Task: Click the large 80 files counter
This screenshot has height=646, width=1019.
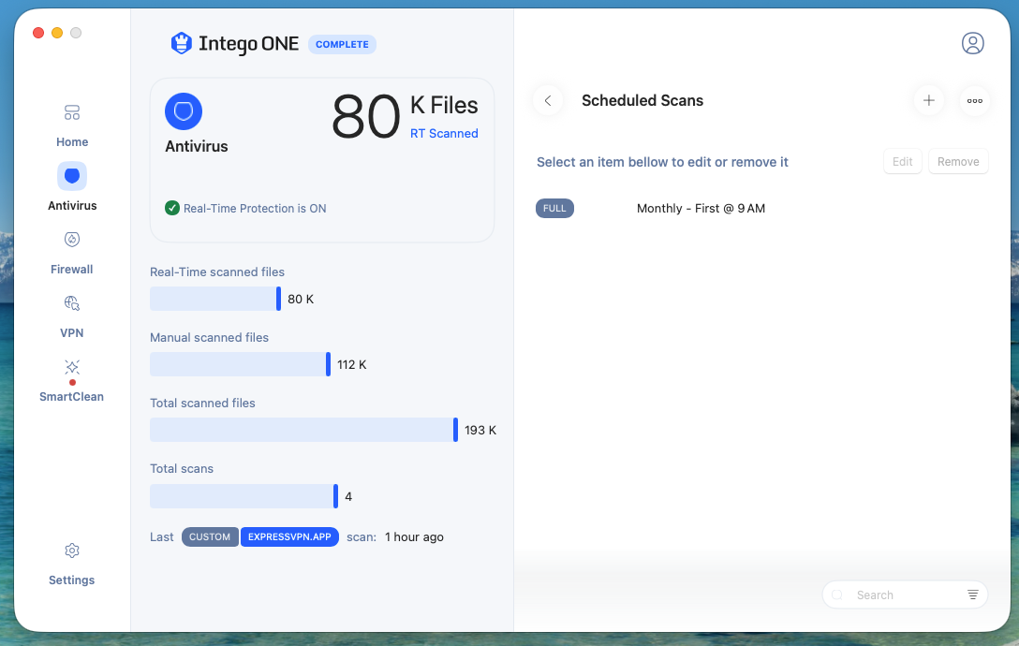Action: (365, 117)
